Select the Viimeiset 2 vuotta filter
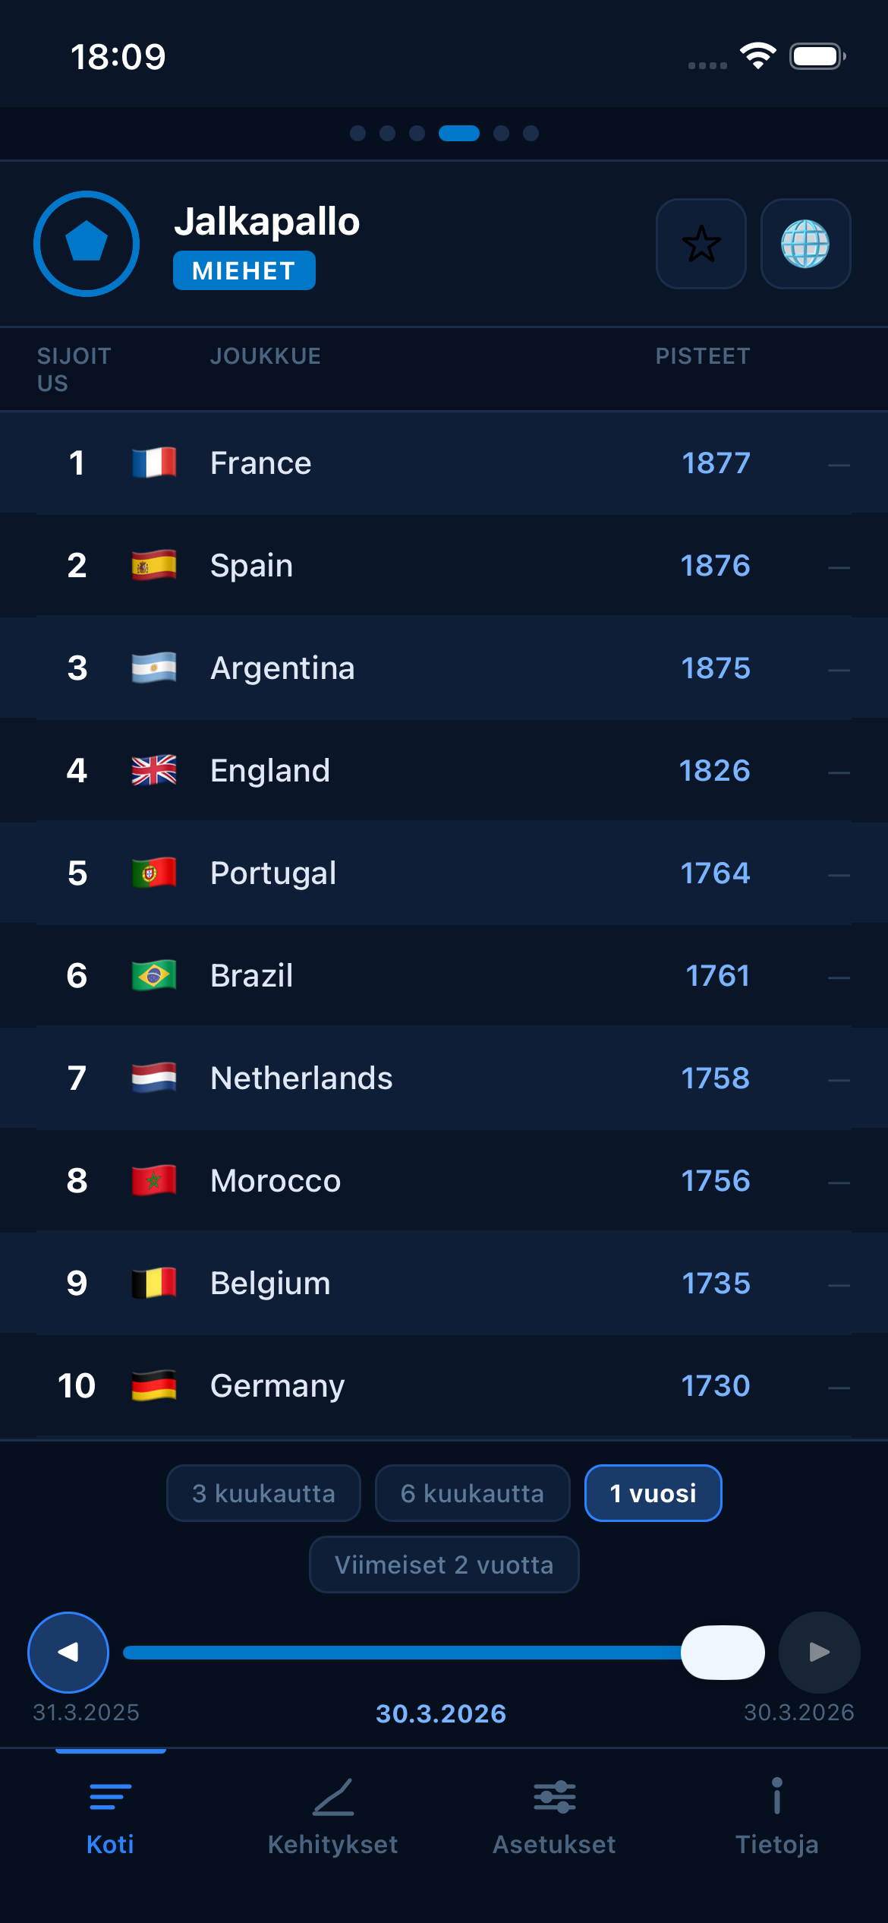 click(443, 1564)
